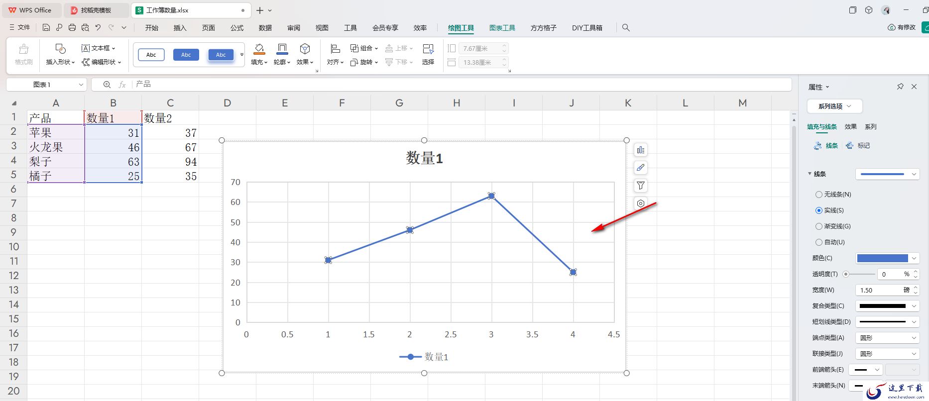This screenshot has height=401, width=929.
Task: Click the chart elements button beside chart
Action: click(641, 150)
